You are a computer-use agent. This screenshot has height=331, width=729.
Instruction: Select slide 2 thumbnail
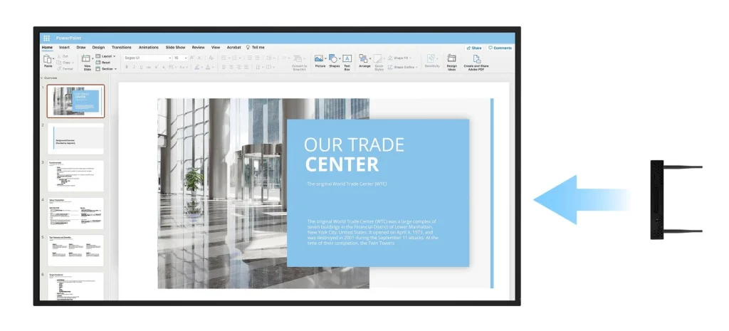pyautogui.click(x=75, y=139)
